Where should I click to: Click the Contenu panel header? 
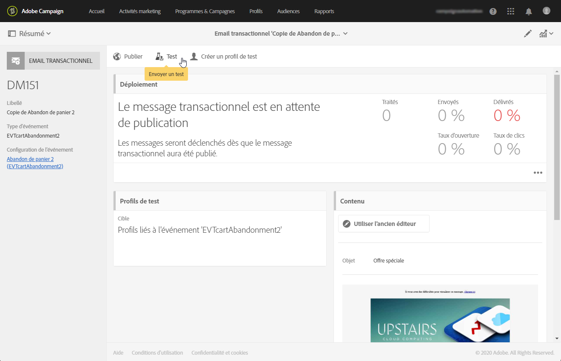(440, 201)
